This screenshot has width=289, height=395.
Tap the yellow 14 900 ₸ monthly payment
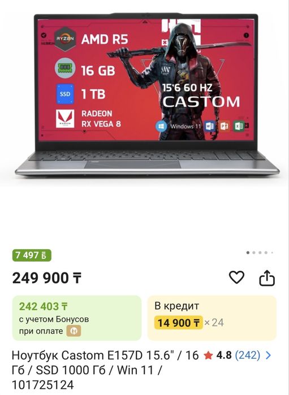[x=179, y=323]
